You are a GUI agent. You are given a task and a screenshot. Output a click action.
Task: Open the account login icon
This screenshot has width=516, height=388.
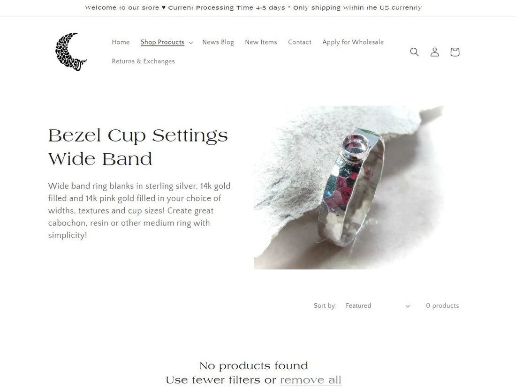[435, 52]
